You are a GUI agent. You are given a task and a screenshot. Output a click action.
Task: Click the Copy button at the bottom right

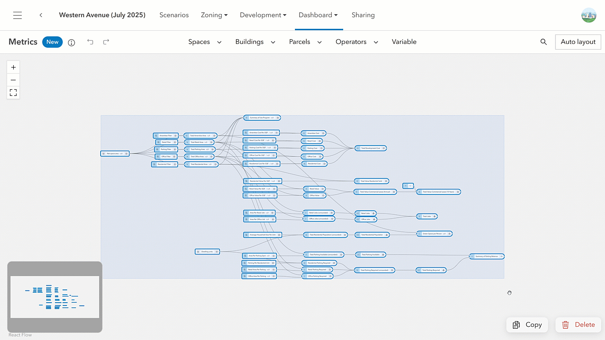(527, 324)
